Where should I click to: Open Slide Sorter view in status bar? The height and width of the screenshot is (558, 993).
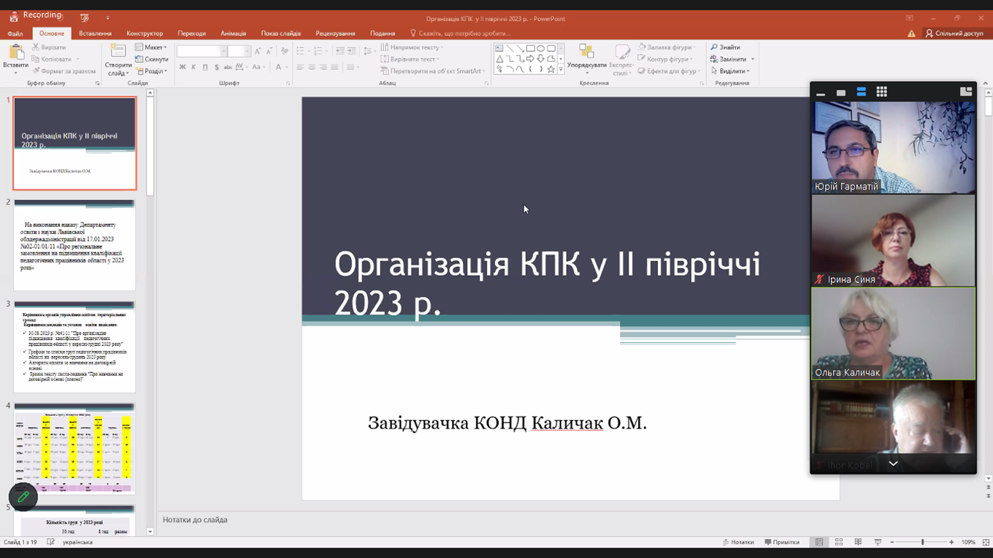click(x=839, y=543)
